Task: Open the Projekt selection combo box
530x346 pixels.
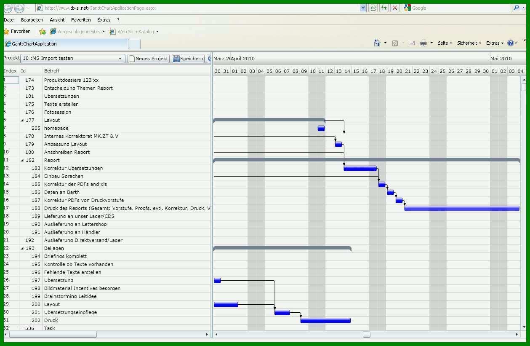Action: tap(73, 59)
